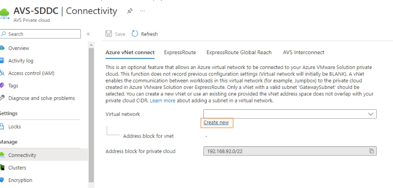This screenshot has width=393, height=188.
Task: Open Activity log in the sidebar
Action: [x=20, y=61]
